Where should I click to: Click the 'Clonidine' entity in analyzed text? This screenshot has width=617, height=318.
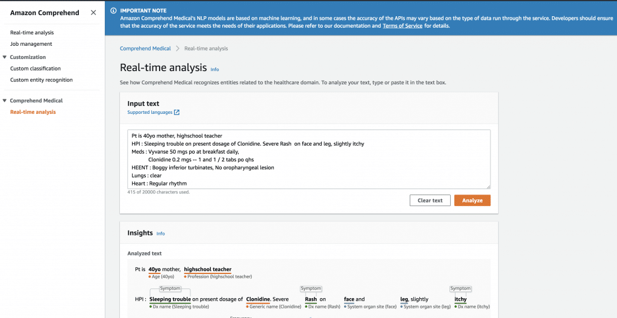tap(258, 299)
